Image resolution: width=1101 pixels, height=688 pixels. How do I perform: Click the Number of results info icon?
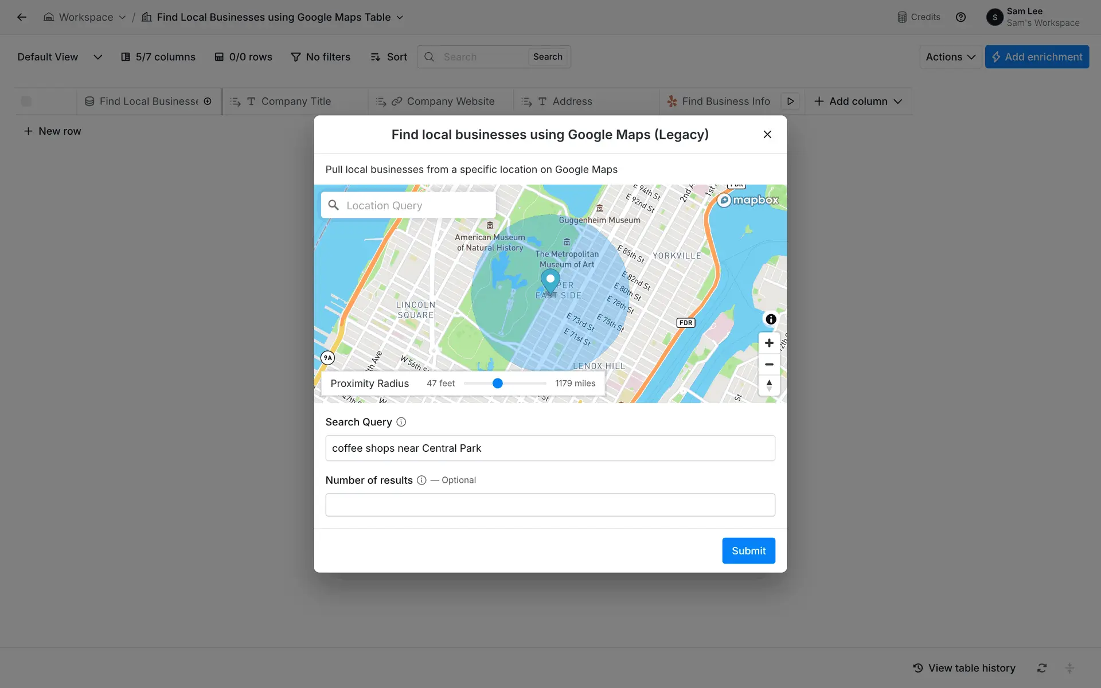coord(421,480)
